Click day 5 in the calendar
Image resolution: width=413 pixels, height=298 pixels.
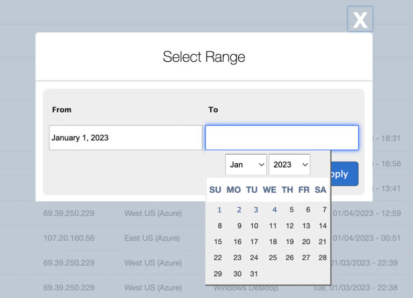click(291, 210)
